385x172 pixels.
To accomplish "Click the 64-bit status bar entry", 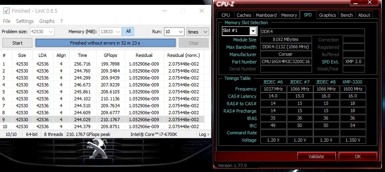I will click(x=32, y=134).
